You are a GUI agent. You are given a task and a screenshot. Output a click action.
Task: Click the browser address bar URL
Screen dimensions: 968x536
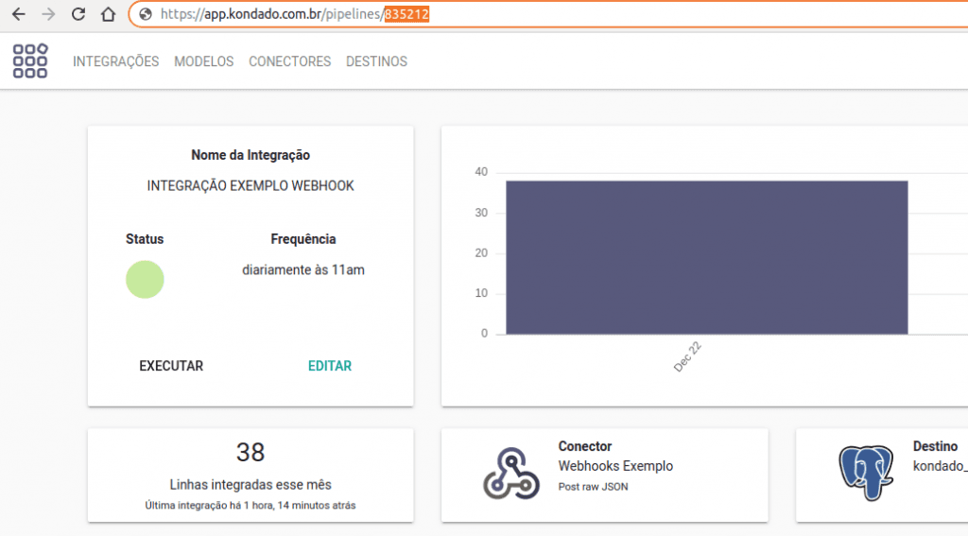[293, 14]
